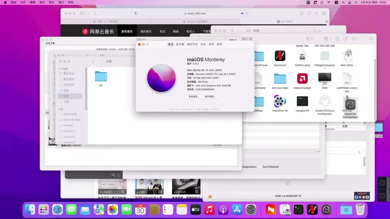Open the one-key-hidpi folder

click(280, 79)
